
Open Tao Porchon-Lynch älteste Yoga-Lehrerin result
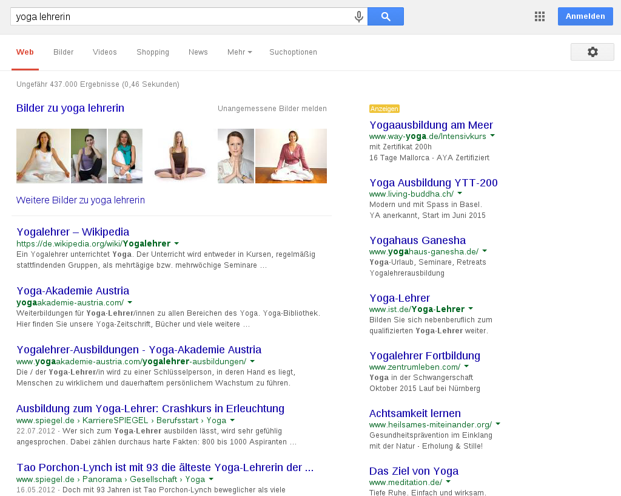[165, 467]
